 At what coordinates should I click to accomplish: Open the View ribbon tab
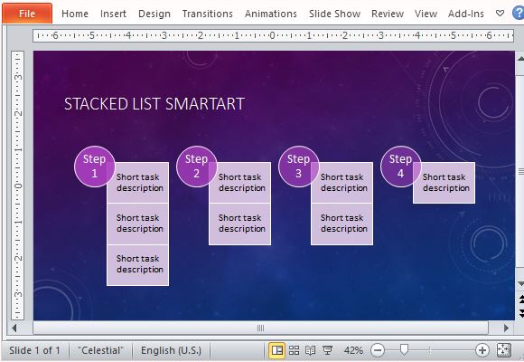tap(426, 14)
